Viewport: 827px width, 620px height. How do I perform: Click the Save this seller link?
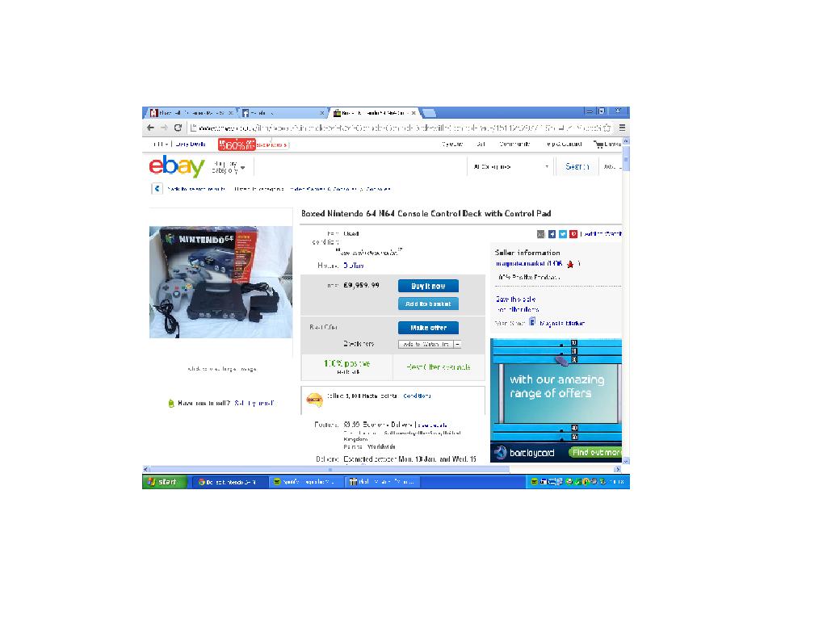tap(515, 299)
